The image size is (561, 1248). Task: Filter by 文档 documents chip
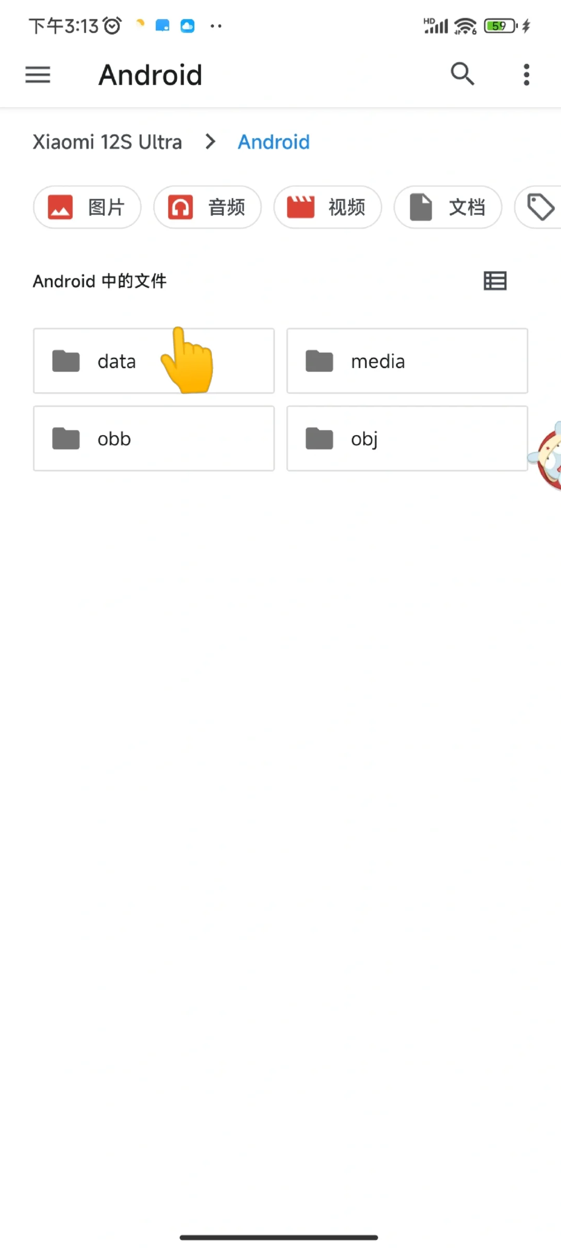[448, 207]
